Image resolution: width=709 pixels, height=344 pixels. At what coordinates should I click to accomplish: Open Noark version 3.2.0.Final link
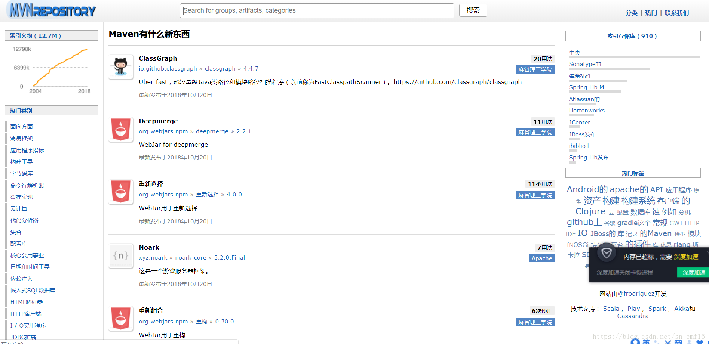[229, 258]
